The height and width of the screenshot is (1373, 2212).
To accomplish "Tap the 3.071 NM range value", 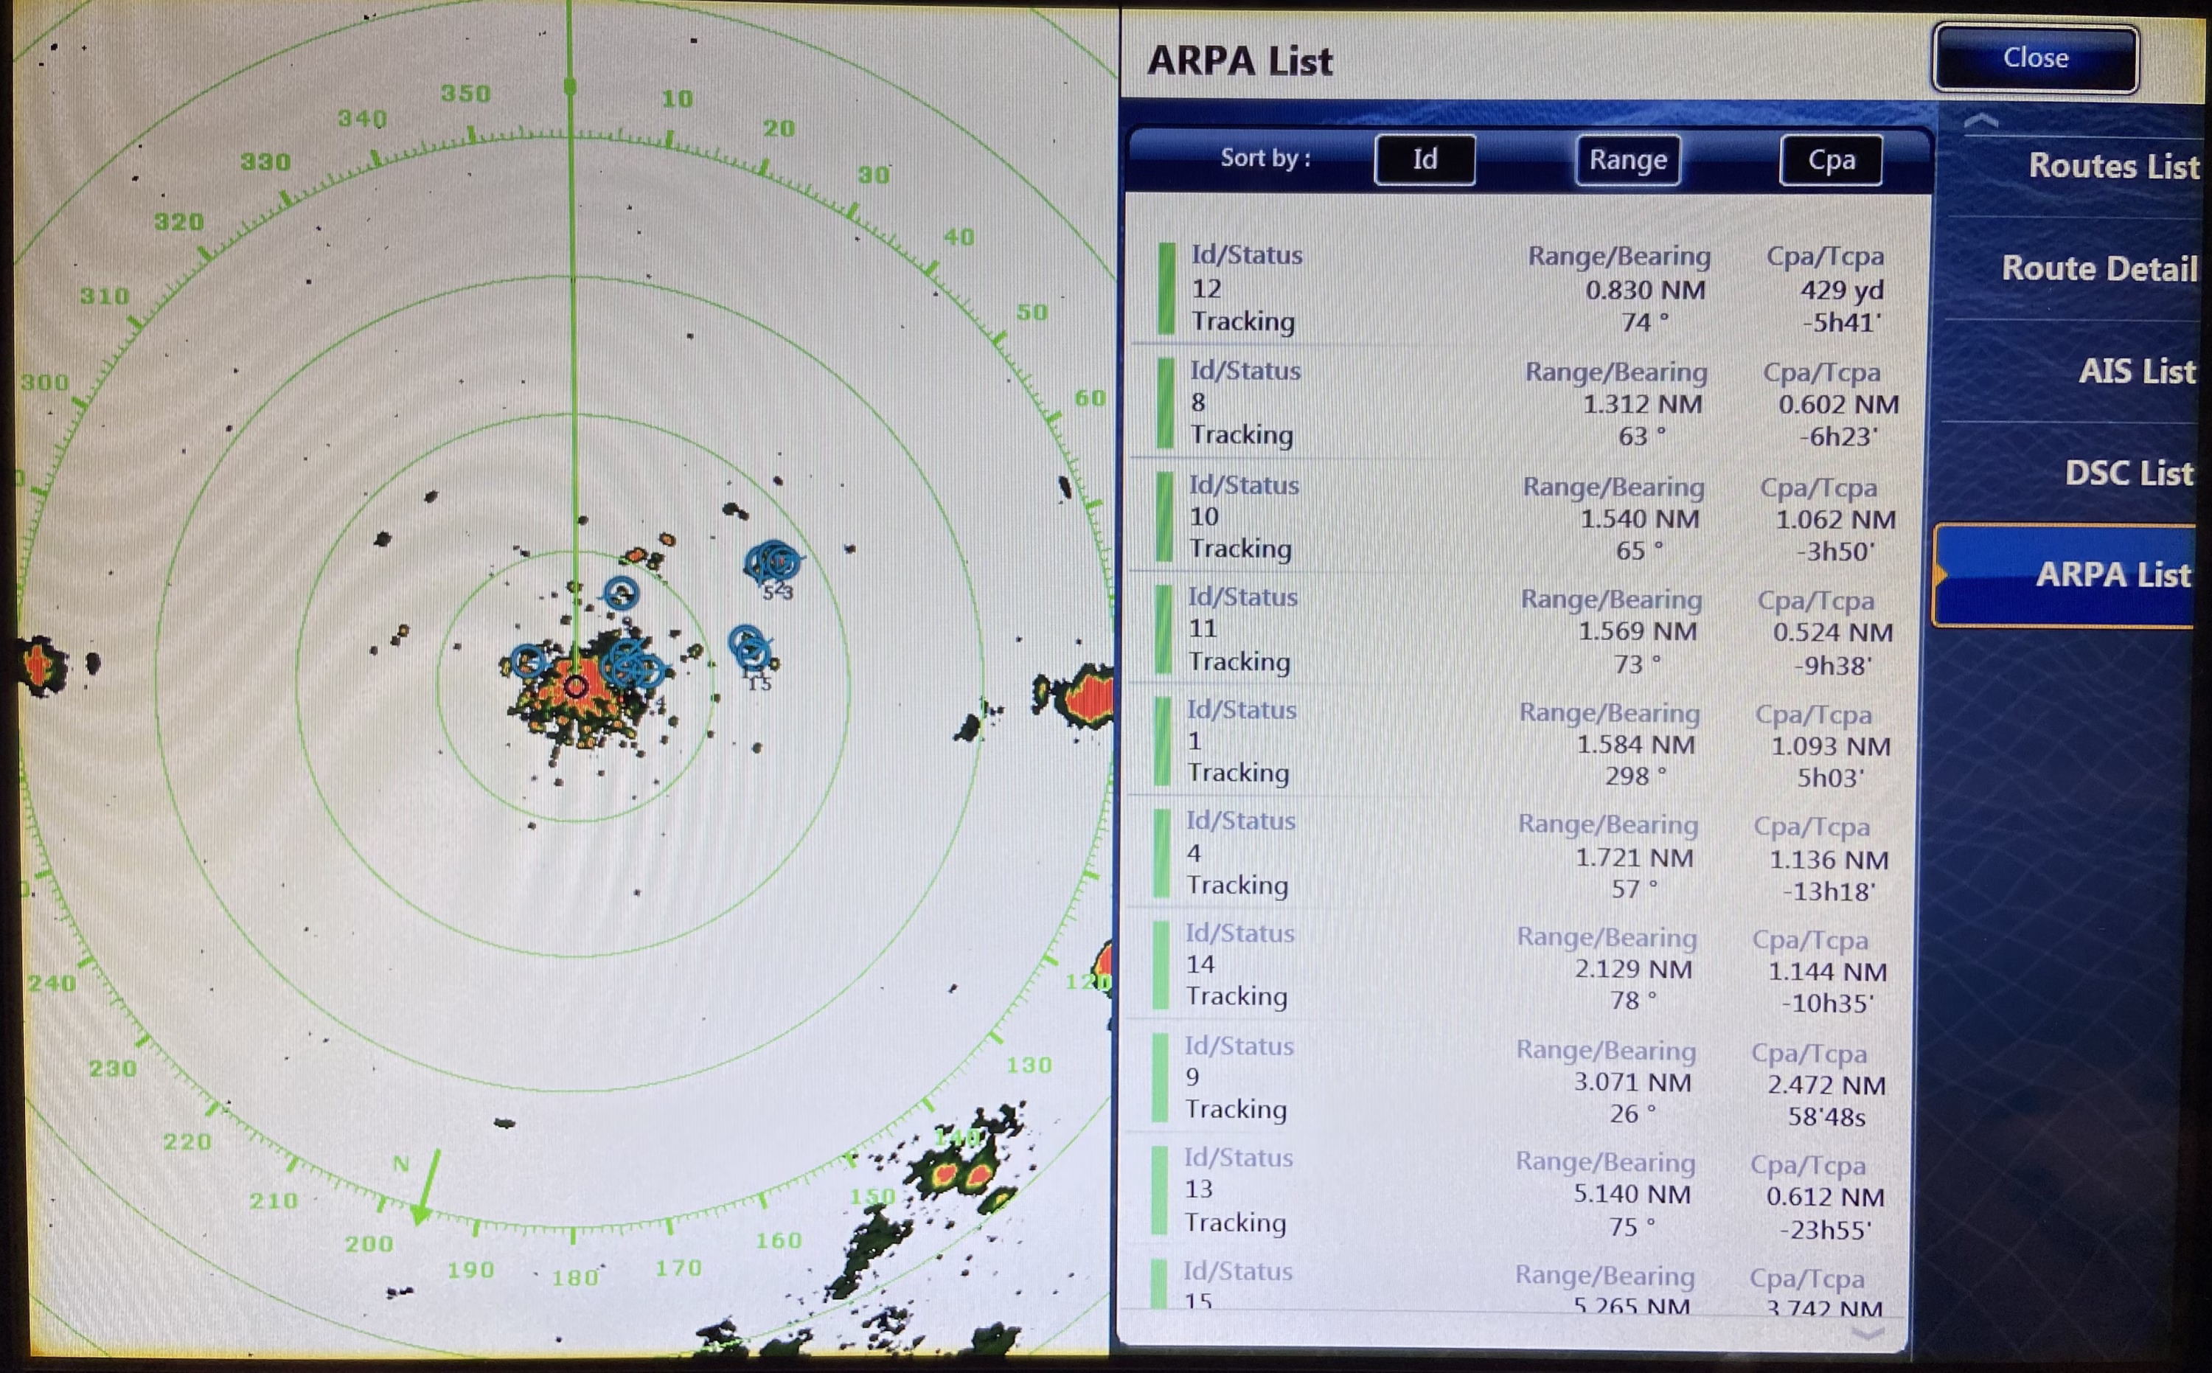I will [1632, 1082].
